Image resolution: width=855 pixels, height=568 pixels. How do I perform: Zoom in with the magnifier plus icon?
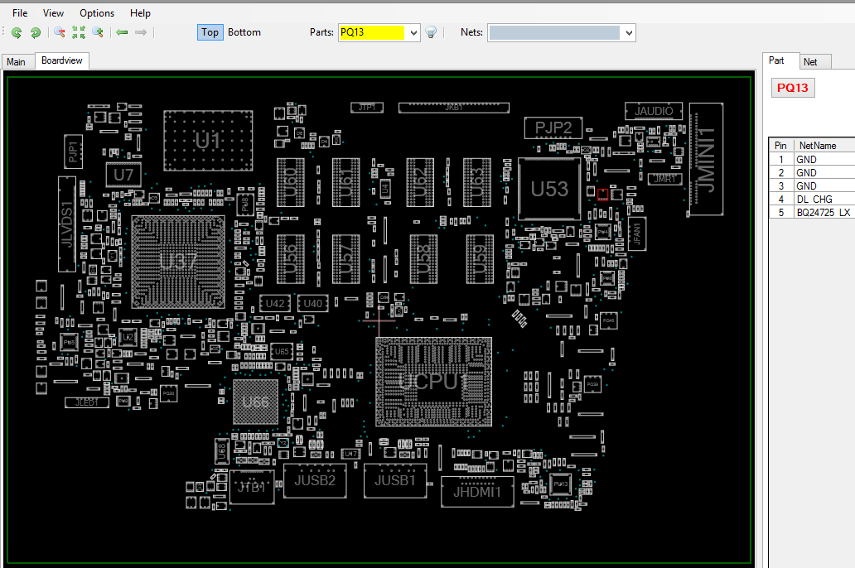[98, 33]
